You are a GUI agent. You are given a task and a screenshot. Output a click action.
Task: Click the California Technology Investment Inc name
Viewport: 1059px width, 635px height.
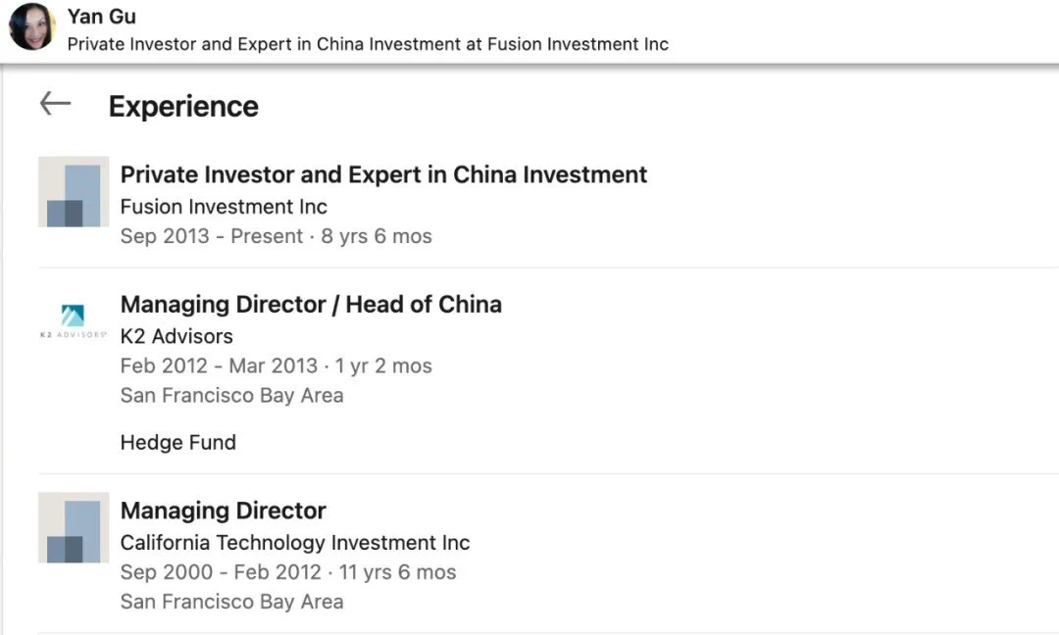295,543
